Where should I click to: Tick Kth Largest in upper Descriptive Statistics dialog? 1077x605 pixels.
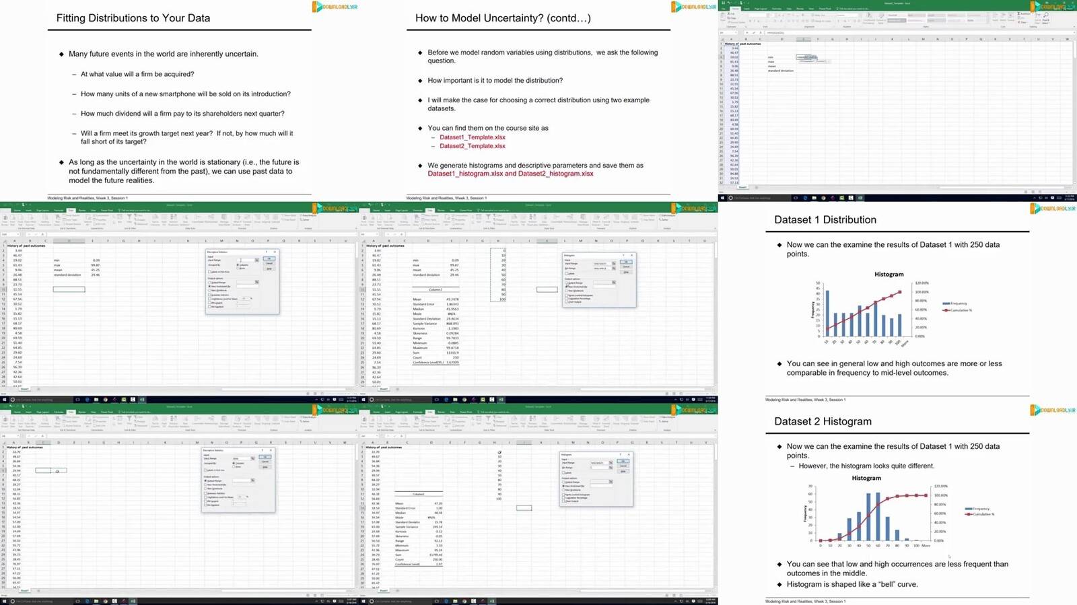210,303
